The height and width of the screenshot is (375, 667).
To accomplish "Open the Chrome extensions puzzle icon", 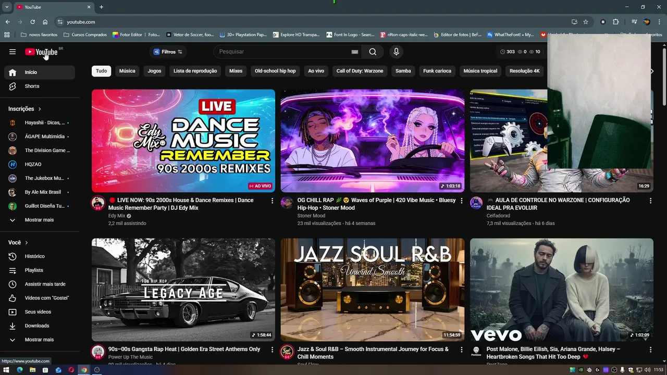I will 615,22.
